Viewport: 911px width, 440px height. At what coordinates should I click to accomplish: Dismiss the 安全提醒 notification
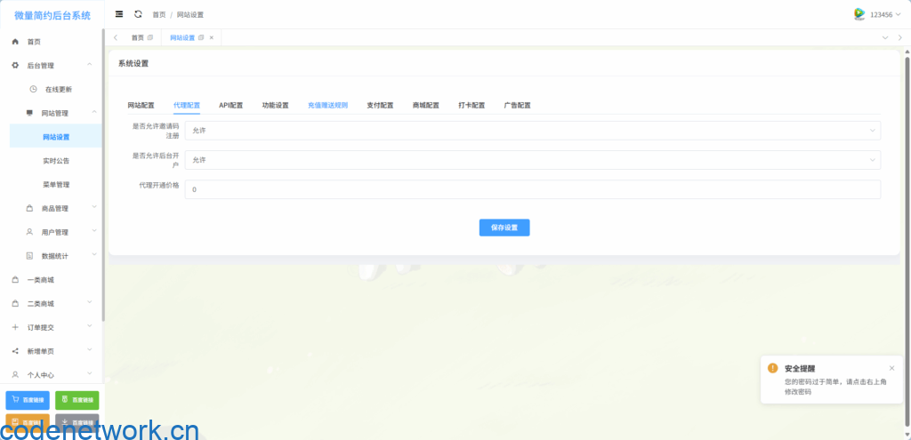tap(891, 368)
